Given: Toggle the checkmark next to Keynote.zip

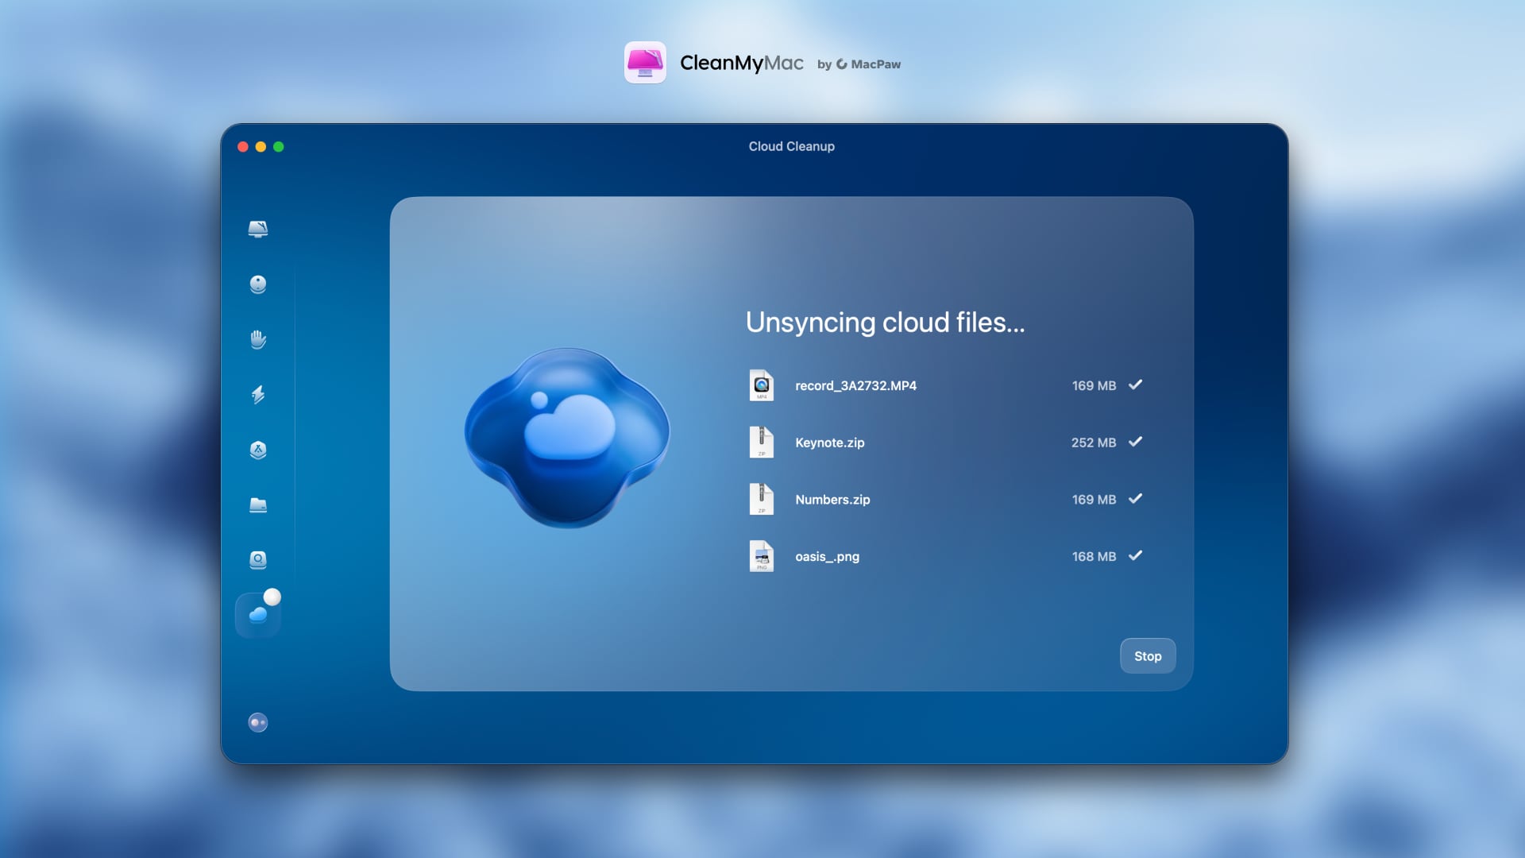Looking at the screenshot, I should (1136, 443).
